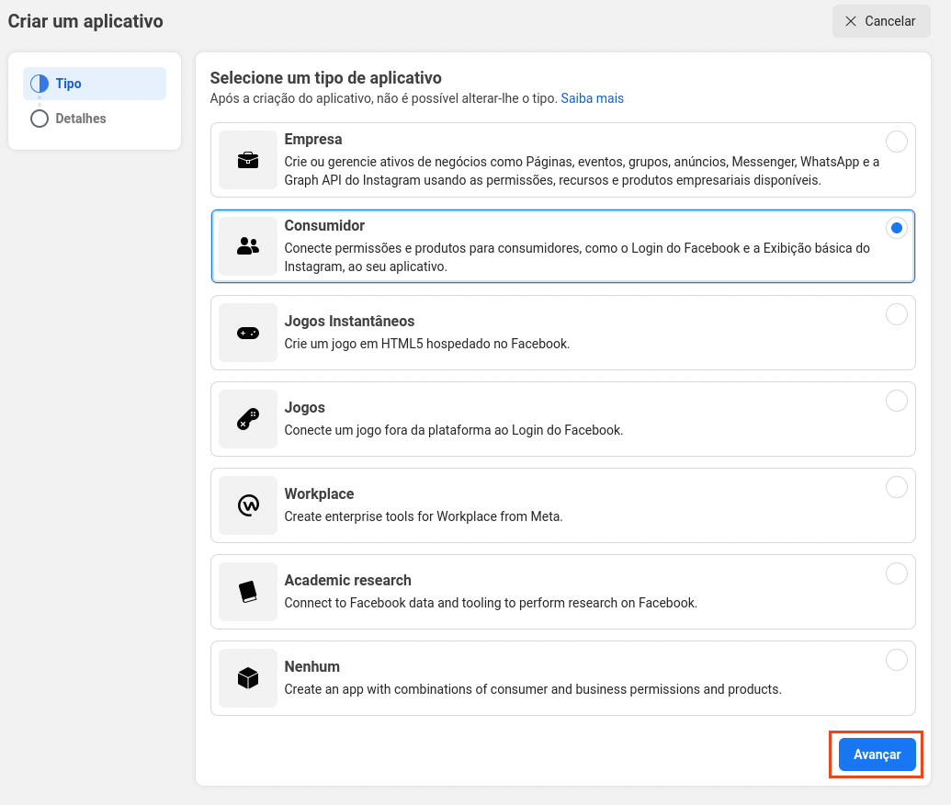Click the Workplace title text

pyautogui.click(x=319, y=493)
